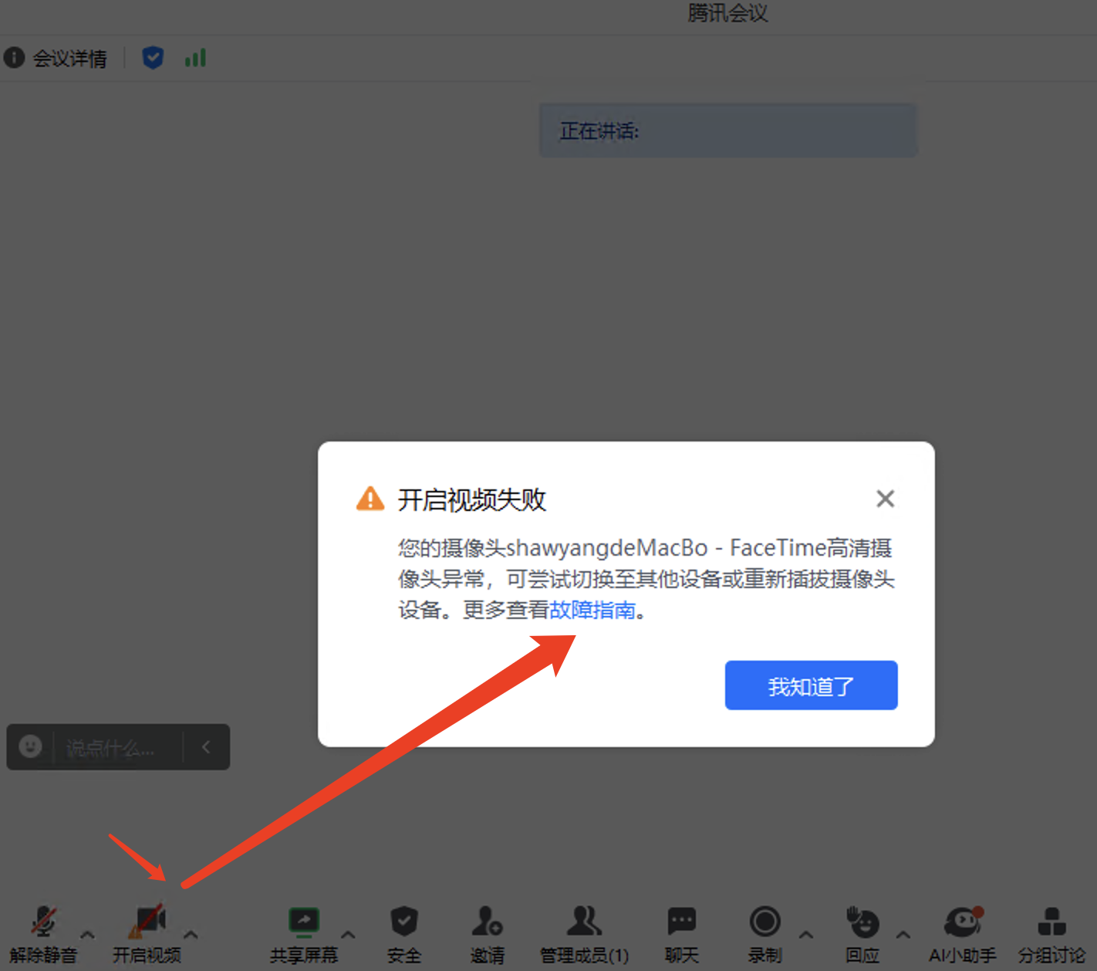Click 我知道了 confirmation button
Viewport: 1097px width, 971px height.
(x=811, y=685)
